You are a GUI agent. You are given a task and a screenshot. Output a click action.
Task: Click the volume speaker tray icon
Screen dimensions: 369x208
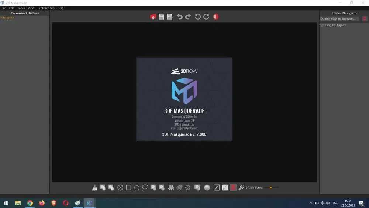[328, 203]
